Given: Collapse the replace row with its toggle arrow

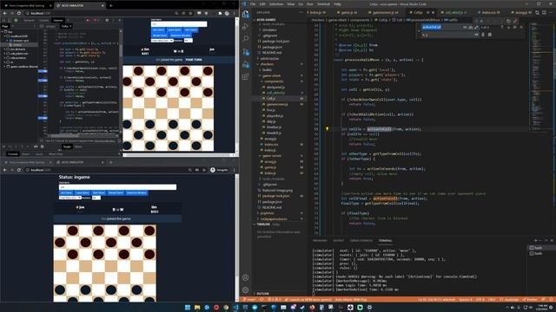Looking at the screenshot, I should pyautogui.click(x=419, y=31).
